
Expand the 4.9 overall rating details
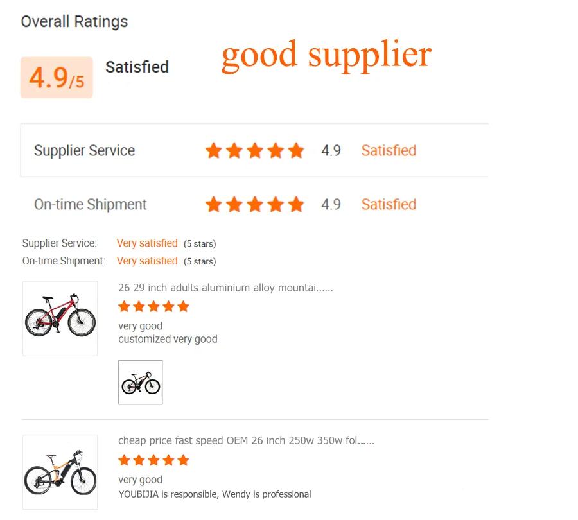[x=56, y=77]
